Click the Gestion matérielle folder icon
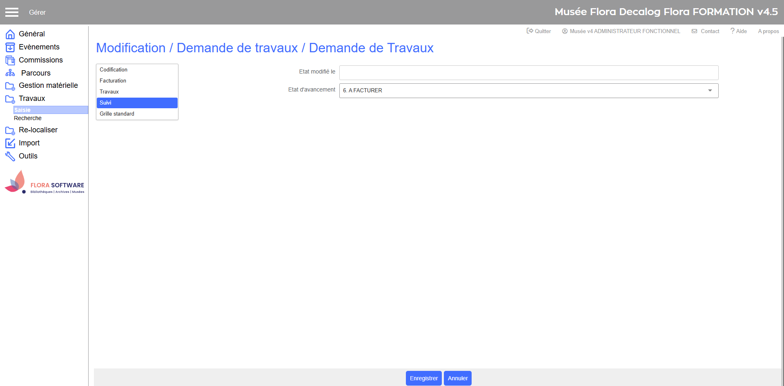Viewport: 784px width, 386px height. 10,86
